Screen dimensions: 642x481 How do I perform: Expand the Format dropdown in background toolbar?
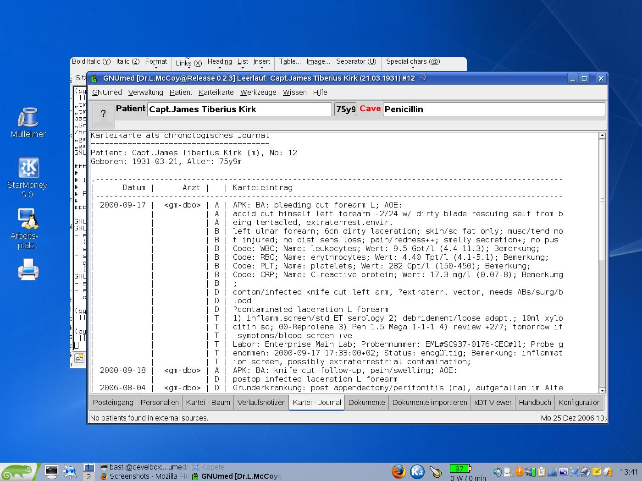tap(156, 64)
